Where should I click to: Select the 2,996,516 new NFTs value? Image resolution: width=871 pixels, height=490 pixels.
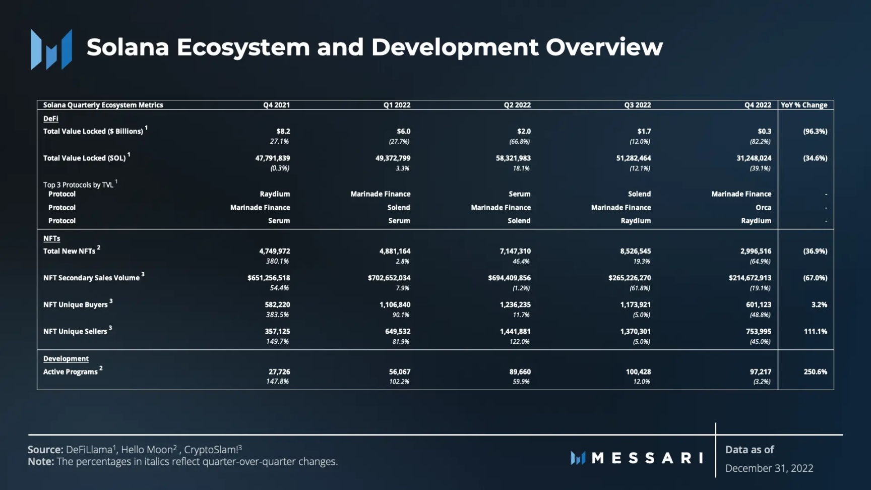point(756,251)
